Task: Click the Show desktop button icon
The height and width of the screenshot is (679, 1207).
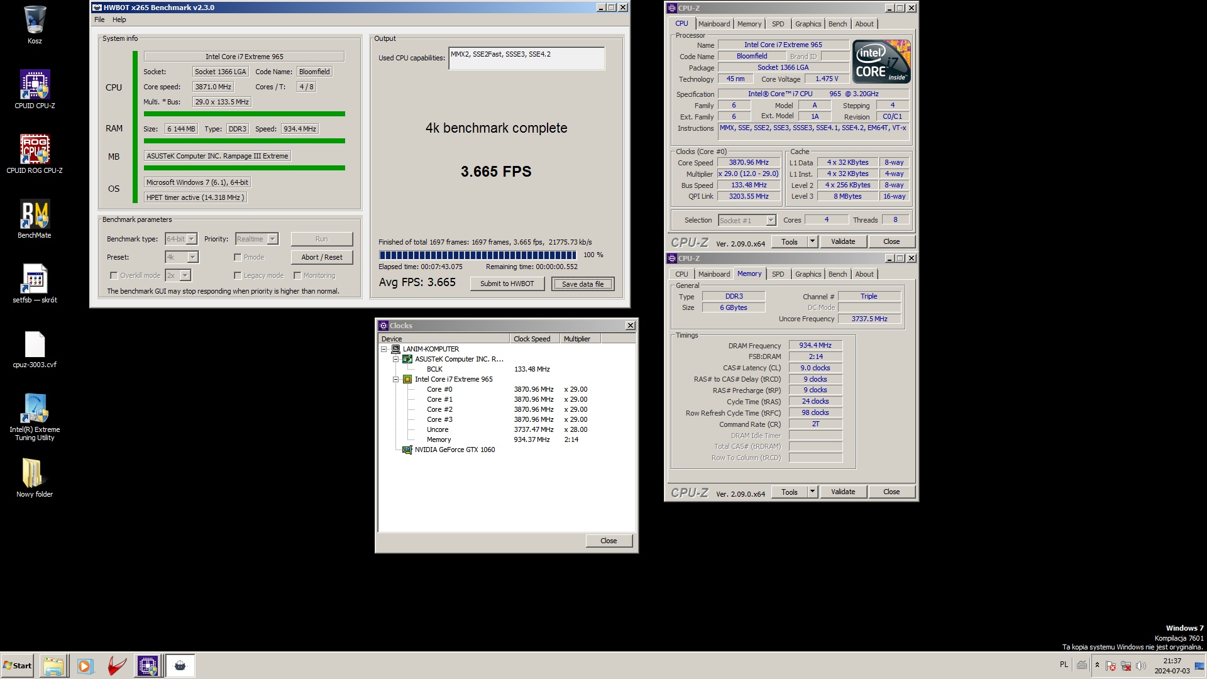Action: pyautogui.click(x=1199, y=666)
